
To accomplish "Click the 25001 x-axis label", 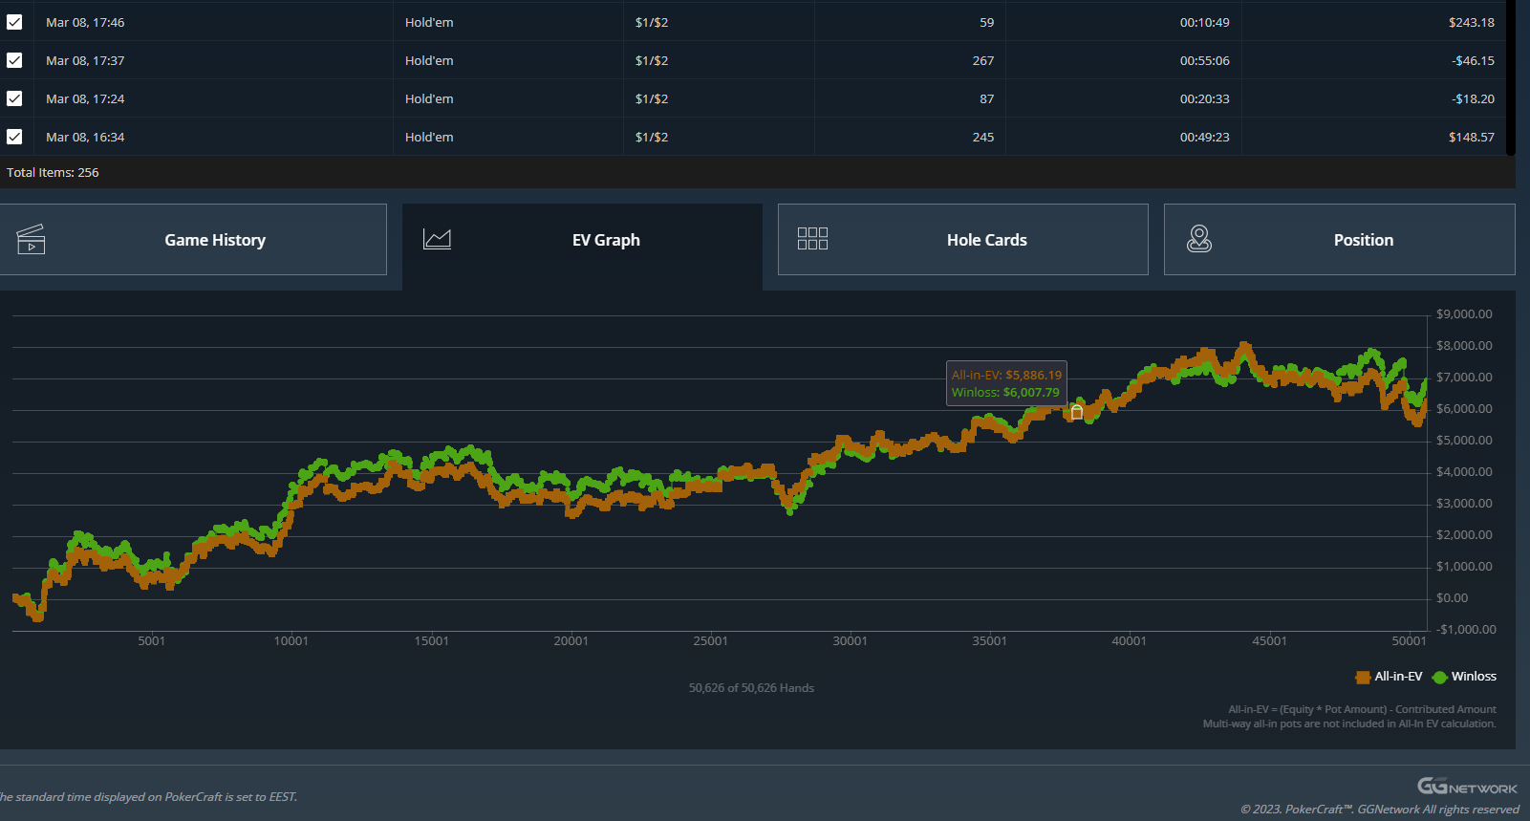I will click(x=710, y=641).
